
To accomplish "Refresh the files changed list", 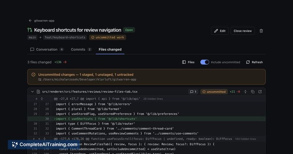I will [254, 62].
